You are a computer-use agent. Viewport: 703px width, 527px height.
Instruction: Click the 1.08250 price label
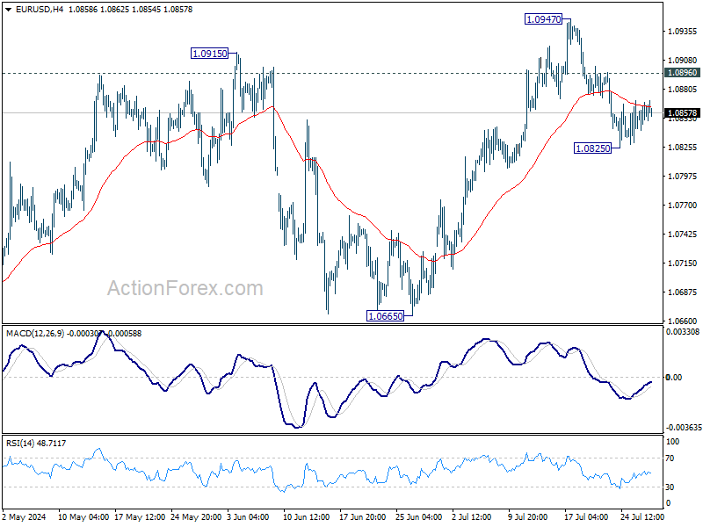(592, 148)
